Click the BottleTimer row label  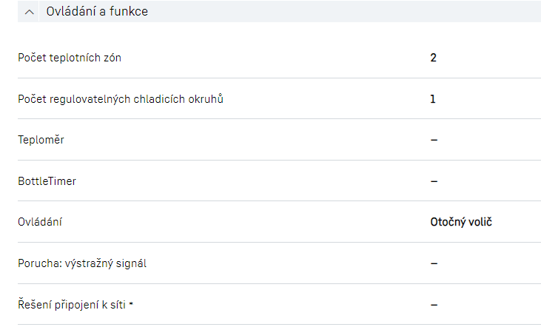pos(47,181)
